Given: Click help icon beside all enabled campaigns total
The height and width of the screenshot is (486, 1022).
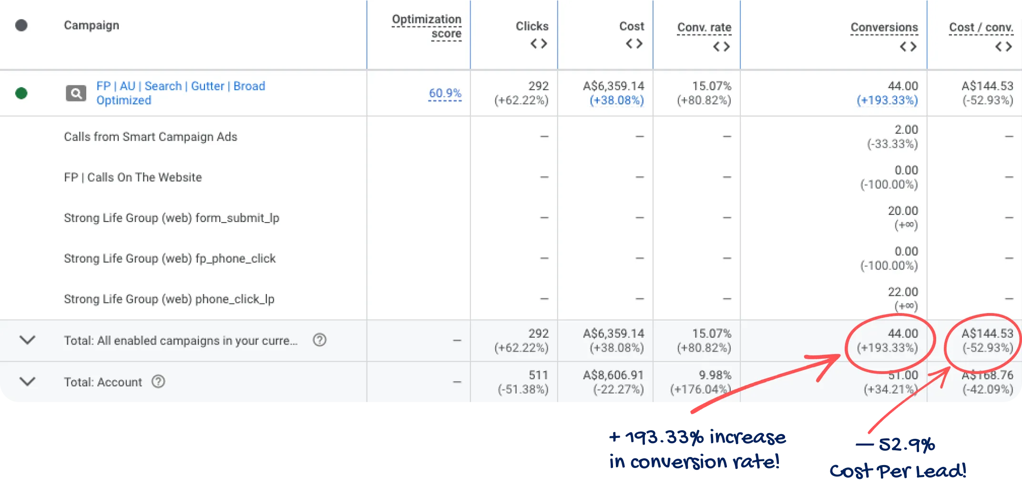Looking at the screenshot, I should (x=319, y=340).
